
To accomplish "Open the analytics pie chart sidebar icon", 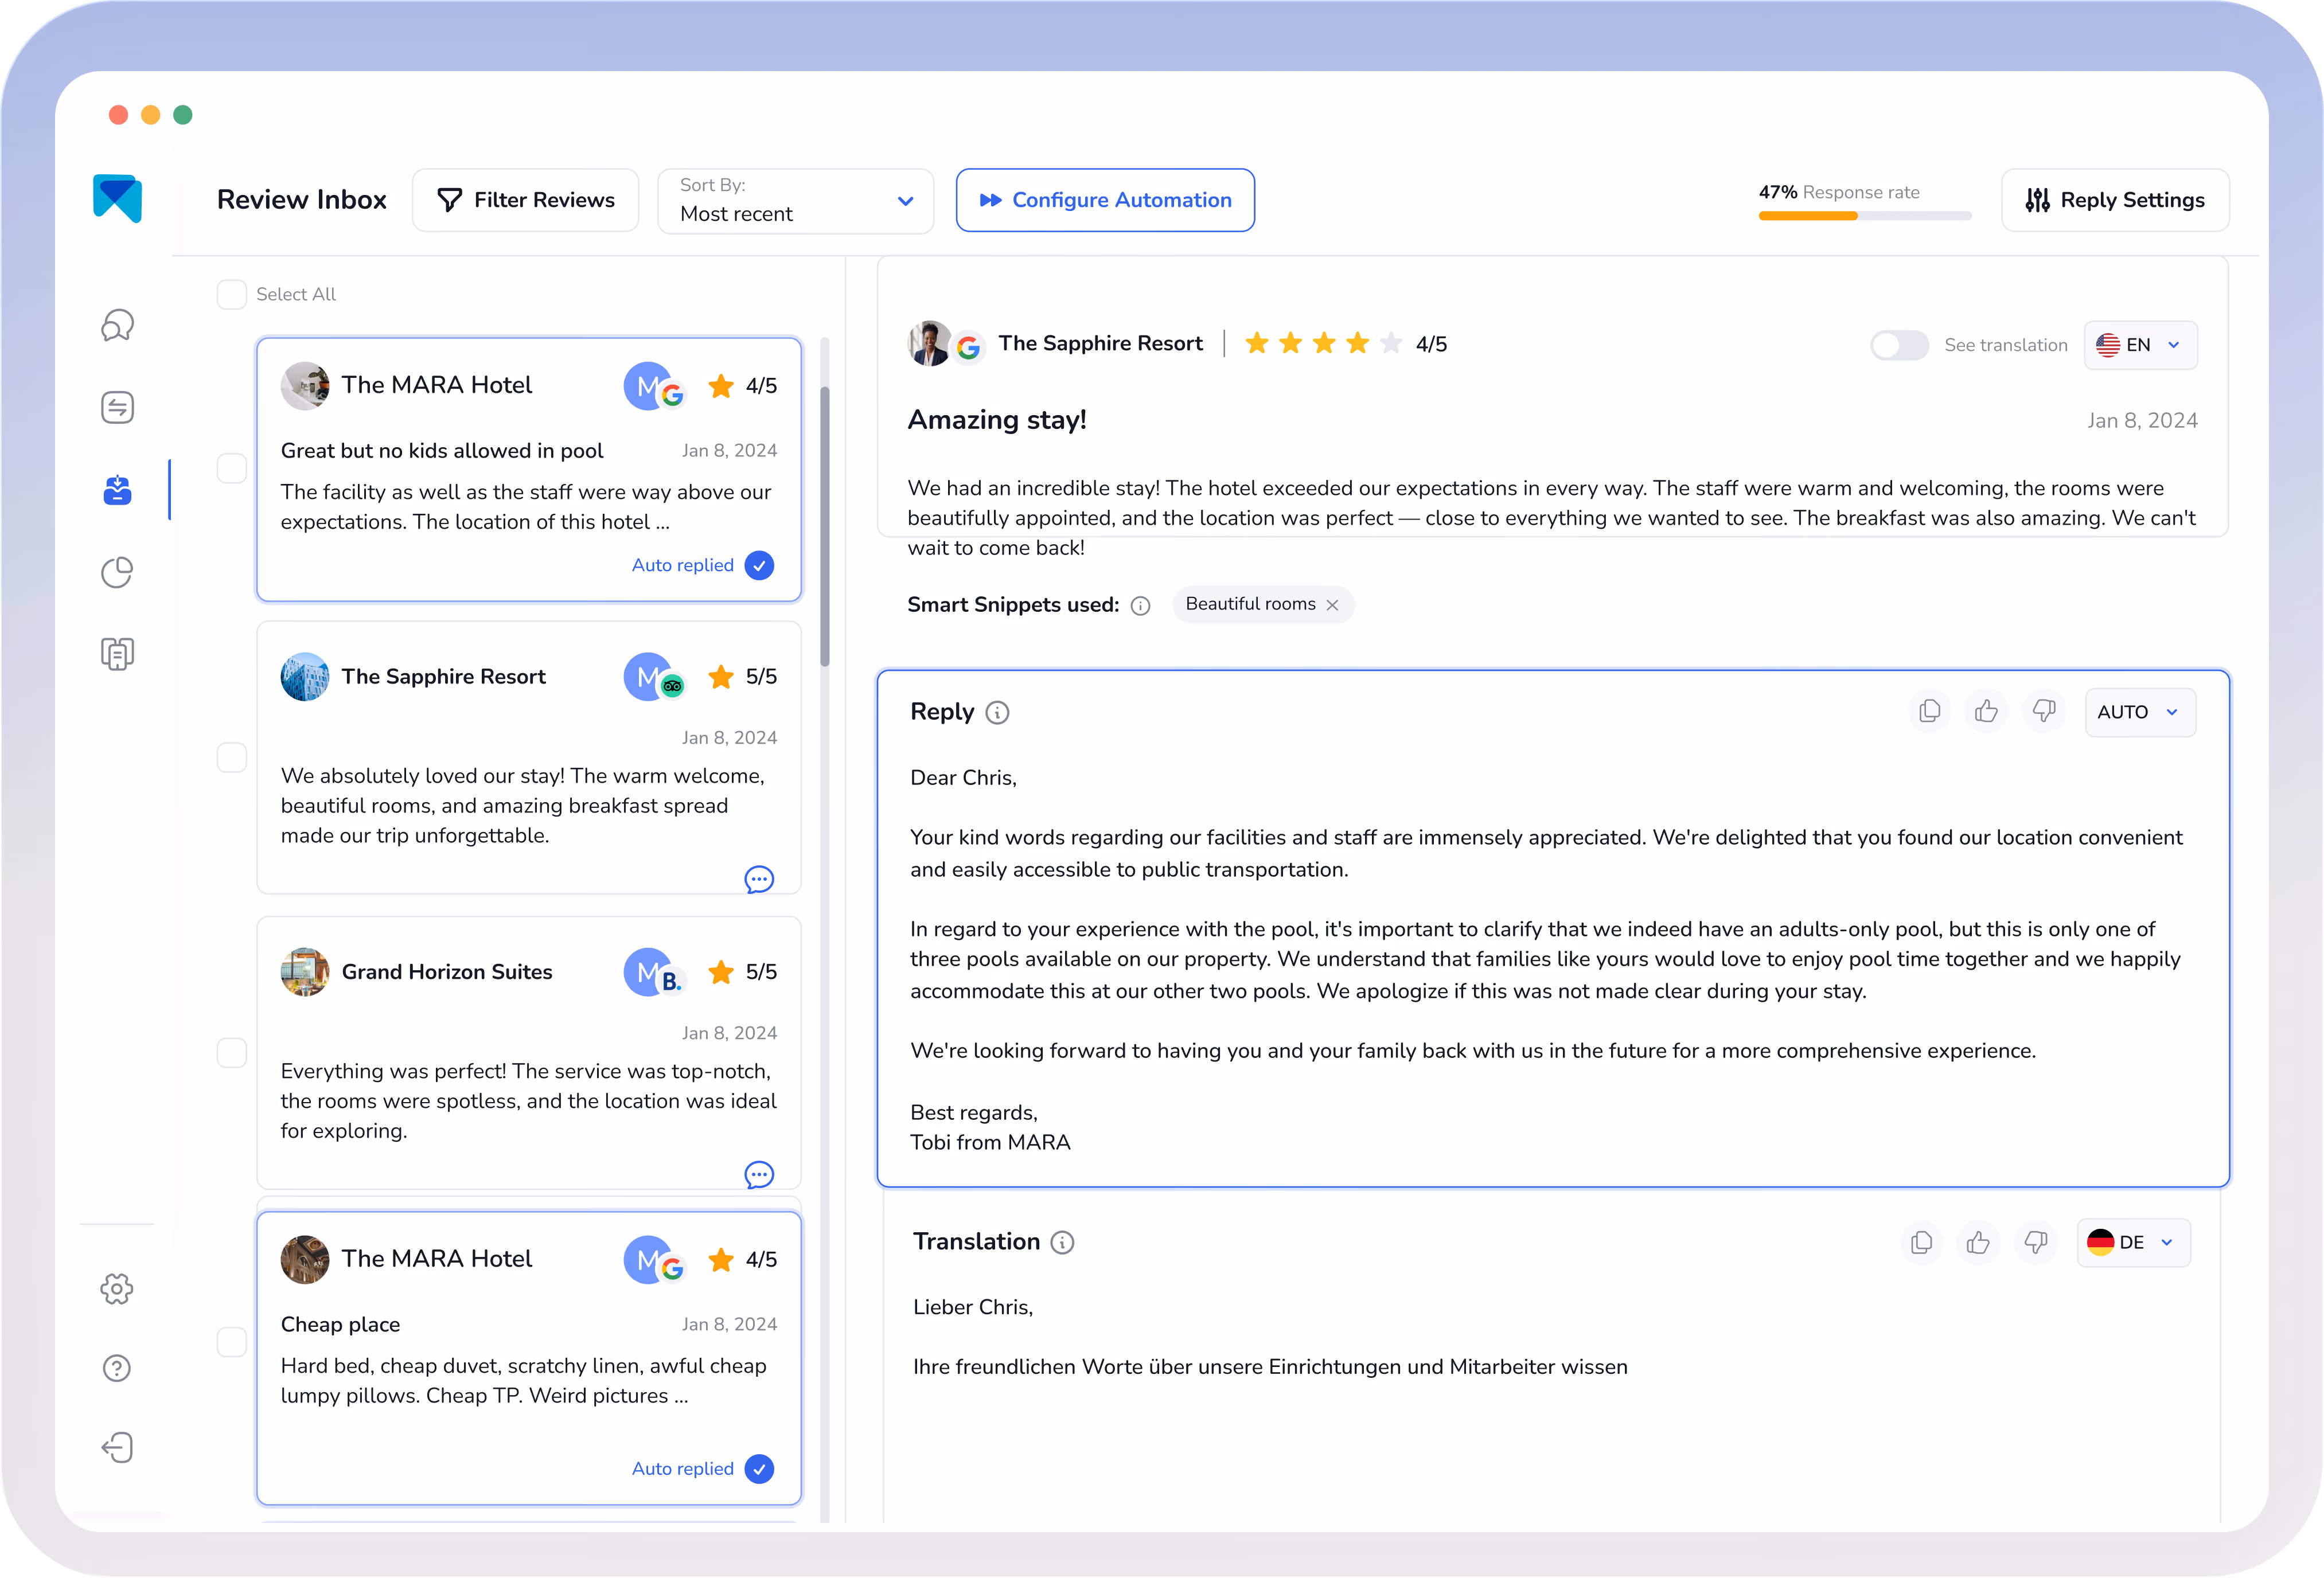I will tap(117, 572).
